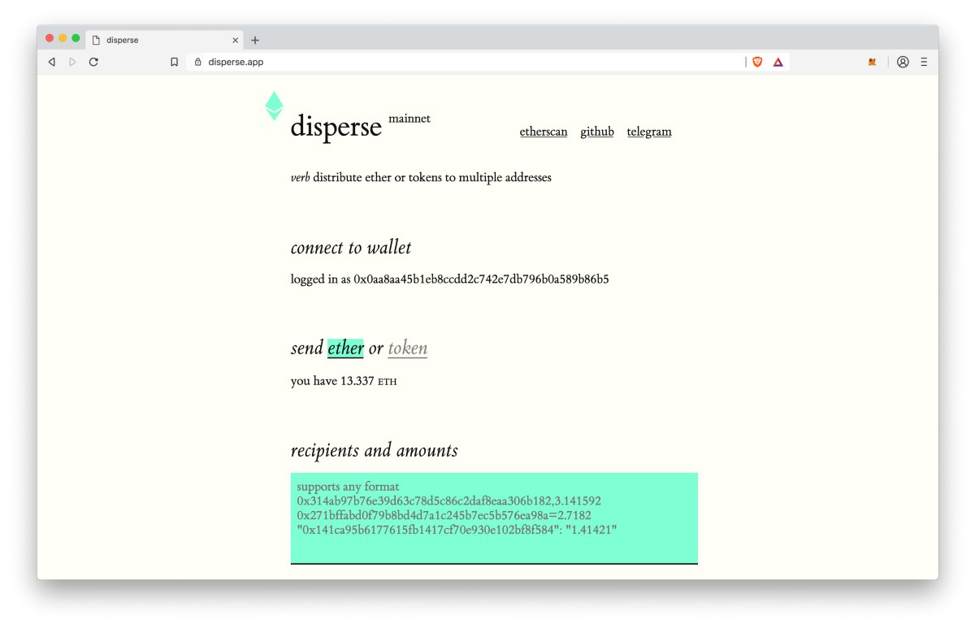Image resolution: width=975 pixels, height=628 pixels.
Task: Click the mainnet network label
Action: [409, 119]
